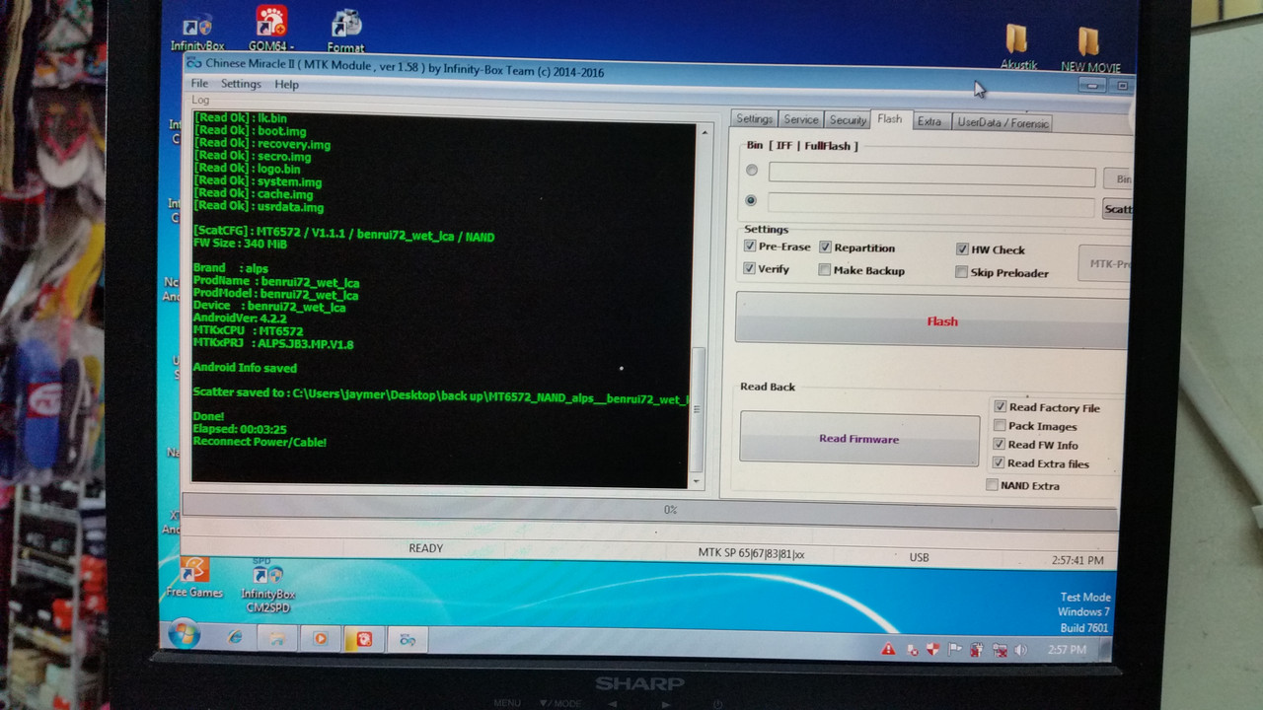The width and height of the screenshot is (1263, 710).
Task: Open the media player taskbar icon
Action: (x=320, y=638)
